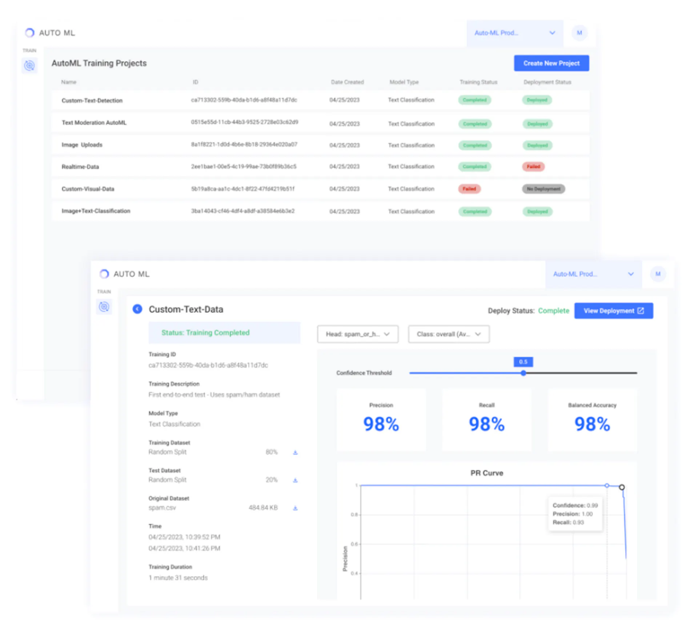Open the M user avatar in top window
698x635 pixels.
pyautogui.click(x=579, y=33)
